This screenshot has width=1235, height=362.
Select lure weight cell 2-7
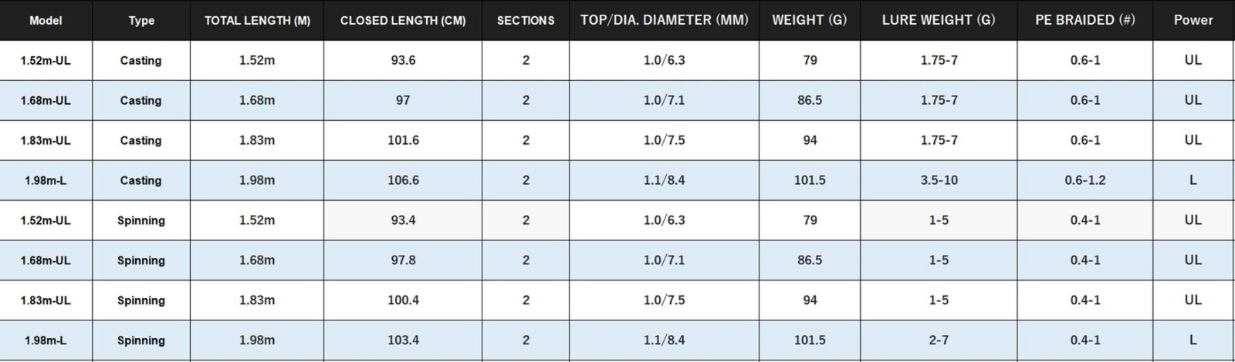[939, 340]
